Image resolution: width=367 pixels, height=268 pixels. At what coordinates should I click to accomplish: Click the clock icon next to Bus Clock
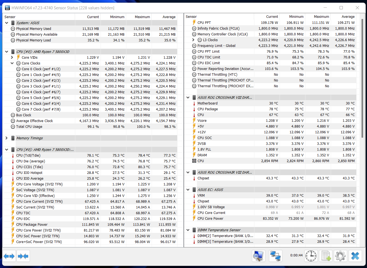13,115
